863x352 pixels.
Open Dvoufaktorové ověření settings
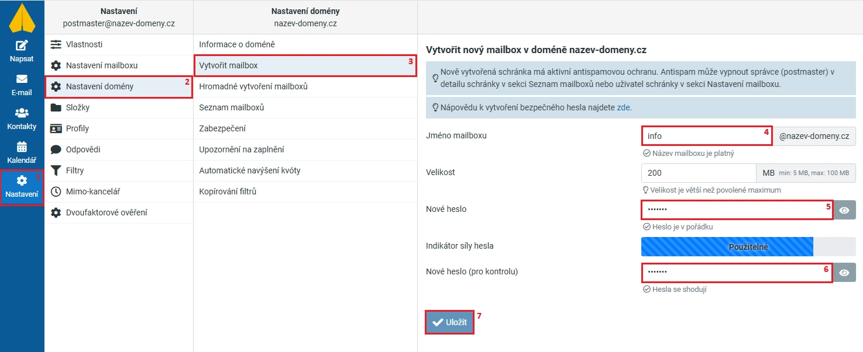(x=106, y=212)
